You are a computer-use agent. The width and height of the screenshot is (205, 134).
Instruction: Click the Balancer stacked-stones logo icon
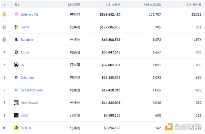tap(16, 39)
